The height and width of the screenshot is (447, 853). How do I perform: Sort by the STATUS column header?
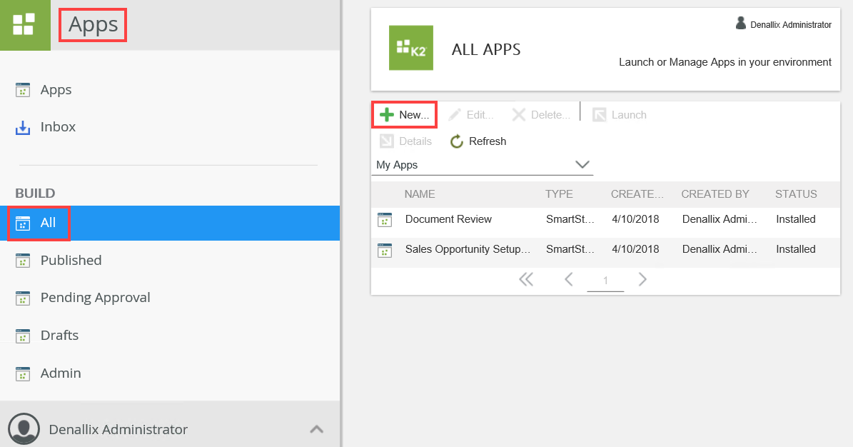[x=796, y=194]
